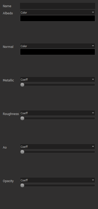Screen dimensions: 98x209
Task: Pick the Normal black color swatch
Action: point(57,52)
